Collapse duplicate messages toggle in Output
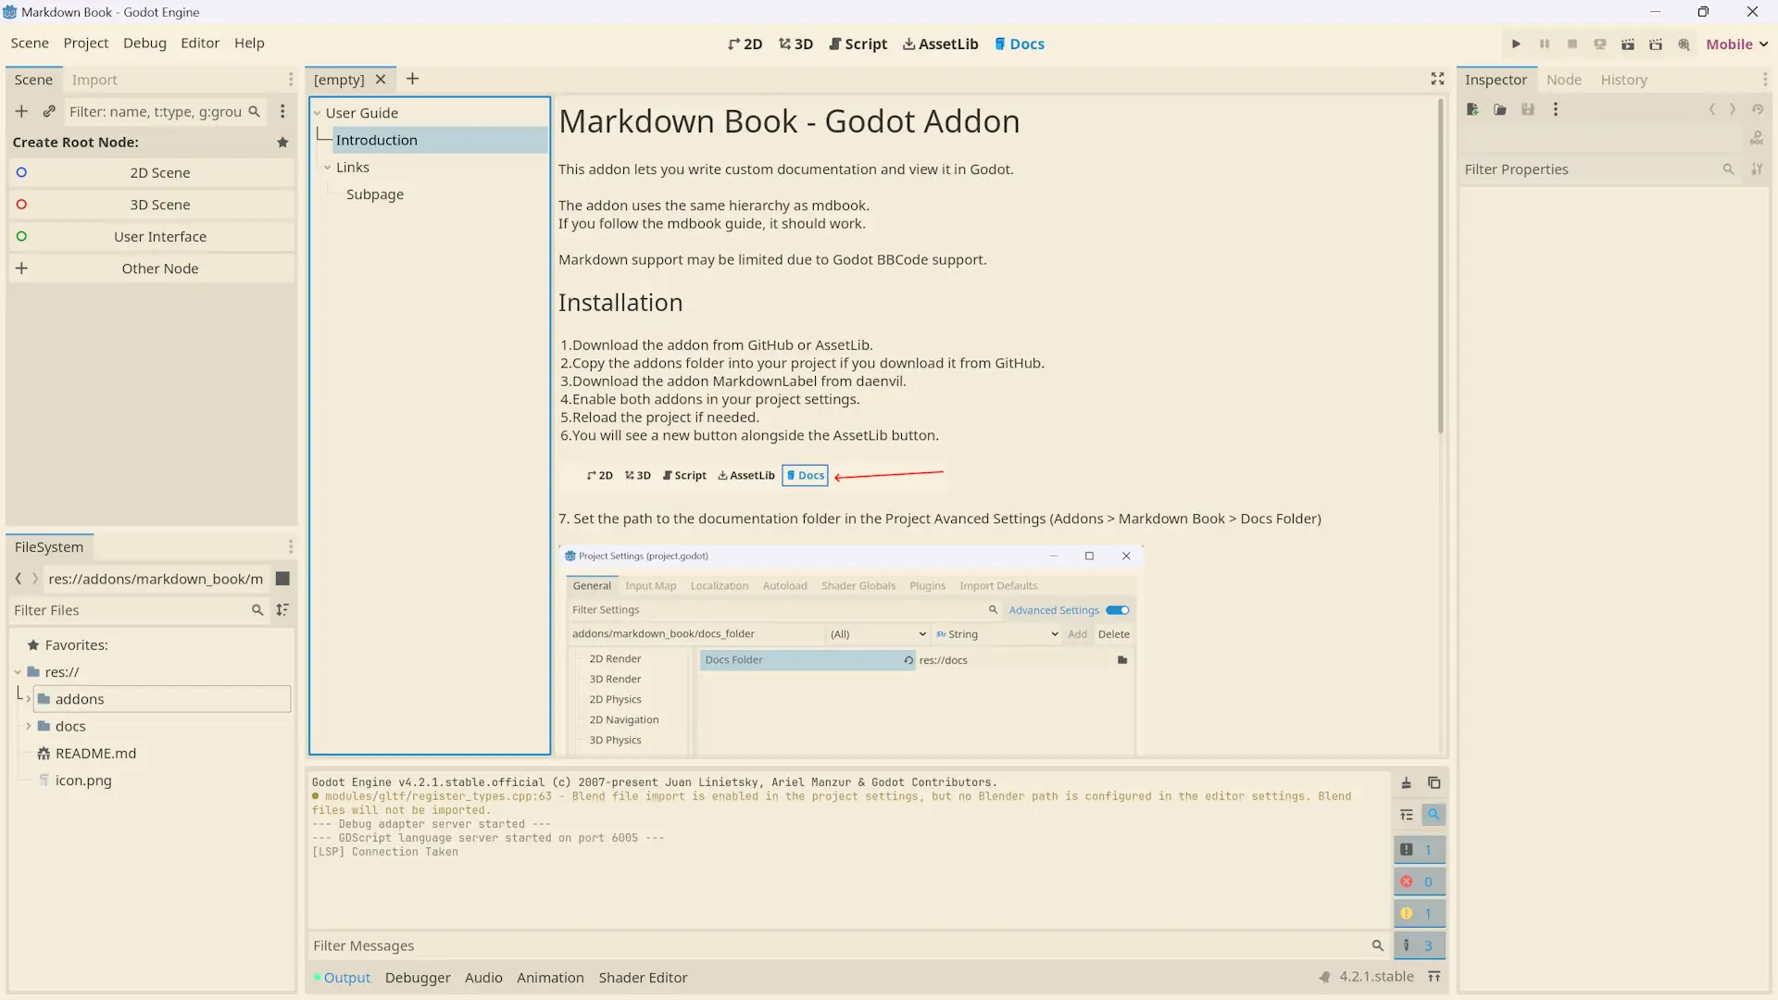1778x1000 pixels. 1406,815
